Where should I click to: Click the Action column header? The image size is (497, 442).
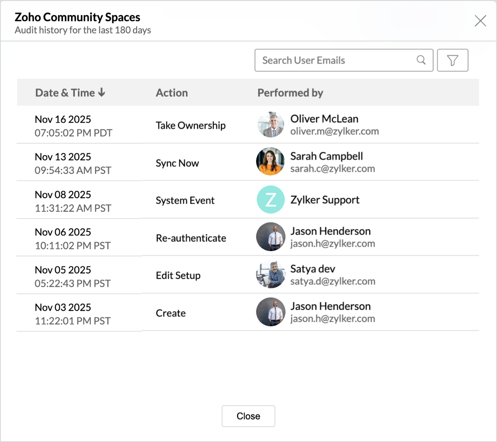coord(172,93)
